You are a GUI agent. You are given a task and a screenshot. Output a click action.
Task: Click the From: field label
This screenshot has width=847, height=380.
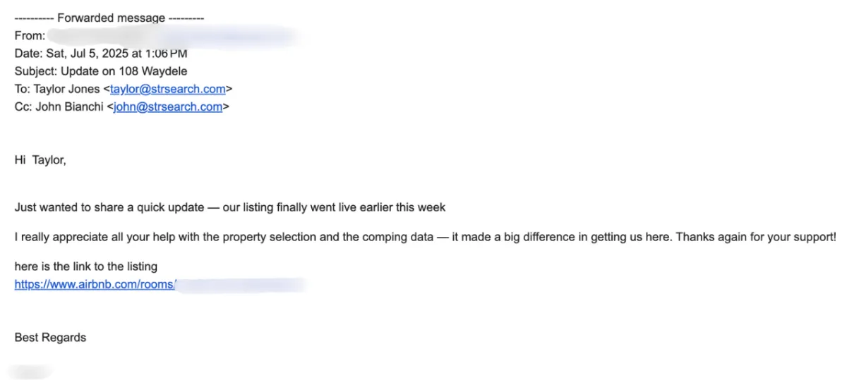coord(30,35)
